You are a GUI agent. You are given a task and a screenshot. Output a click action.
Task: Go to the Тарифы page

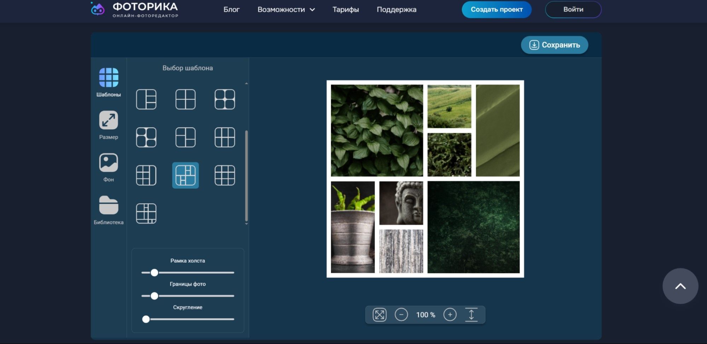(x=346, y=10)
